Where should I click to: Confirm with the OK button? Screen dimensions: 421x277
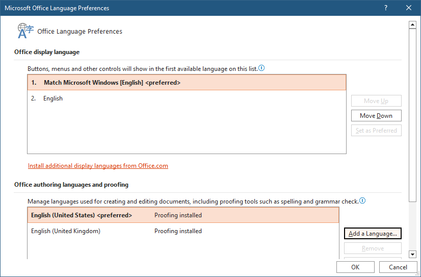point(355,267)
